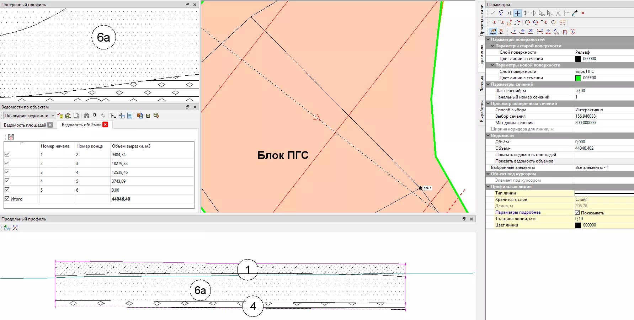This screenshot has width=634, height=320.
Task: Select the crosshair plus cursor tool
Action: pos(517,13)
